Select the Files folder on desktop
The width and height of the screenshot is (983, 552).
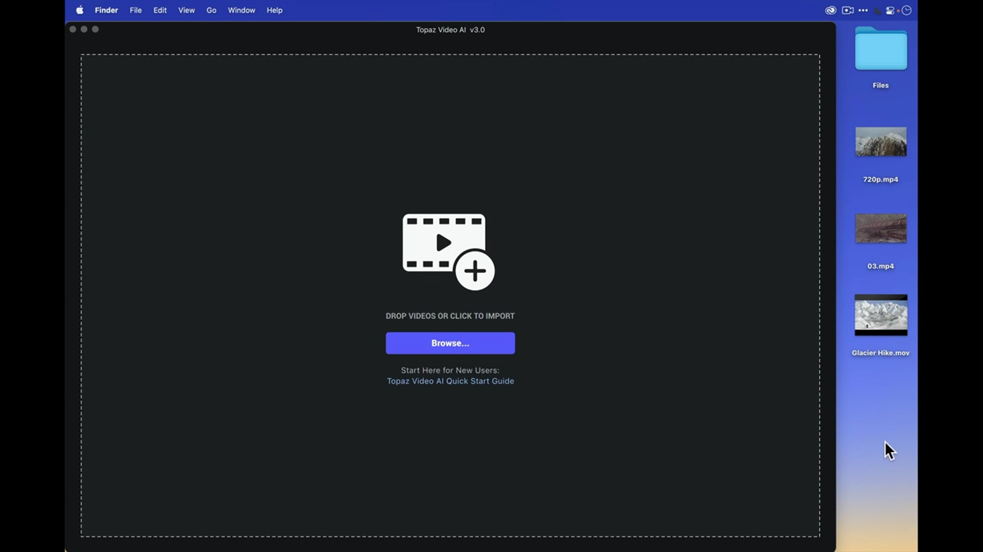pyautogui.click(x=881, y=50)
